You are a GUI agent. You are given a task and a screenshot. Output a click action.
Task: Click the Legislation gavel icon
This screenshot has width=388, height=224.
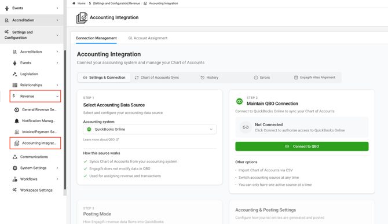(15, 74)
